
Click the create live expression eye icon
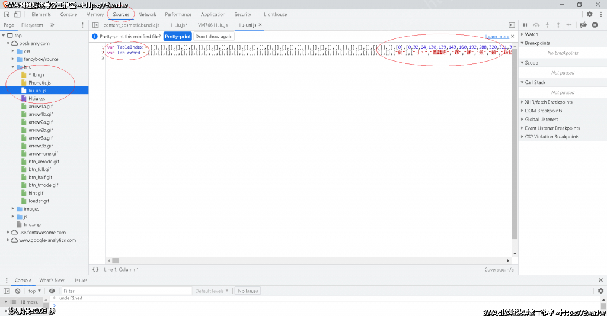click(52, 291)
